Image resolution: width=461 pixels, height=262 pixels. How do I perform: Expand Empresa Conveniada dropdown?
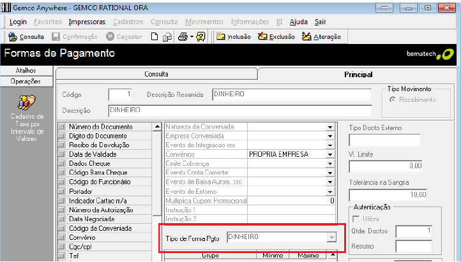tap(330, 136)
